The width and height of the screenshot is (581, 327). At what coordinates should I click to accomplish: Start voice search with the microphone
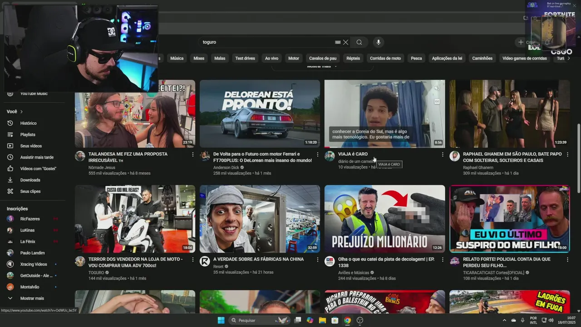pyautogui.click(x=379, y=42)
